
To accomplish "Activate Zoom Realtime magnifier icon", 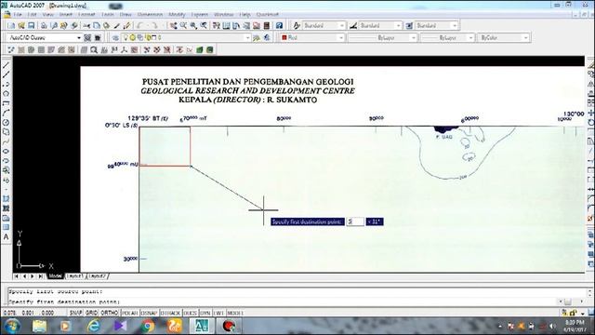I will point(183,25).
